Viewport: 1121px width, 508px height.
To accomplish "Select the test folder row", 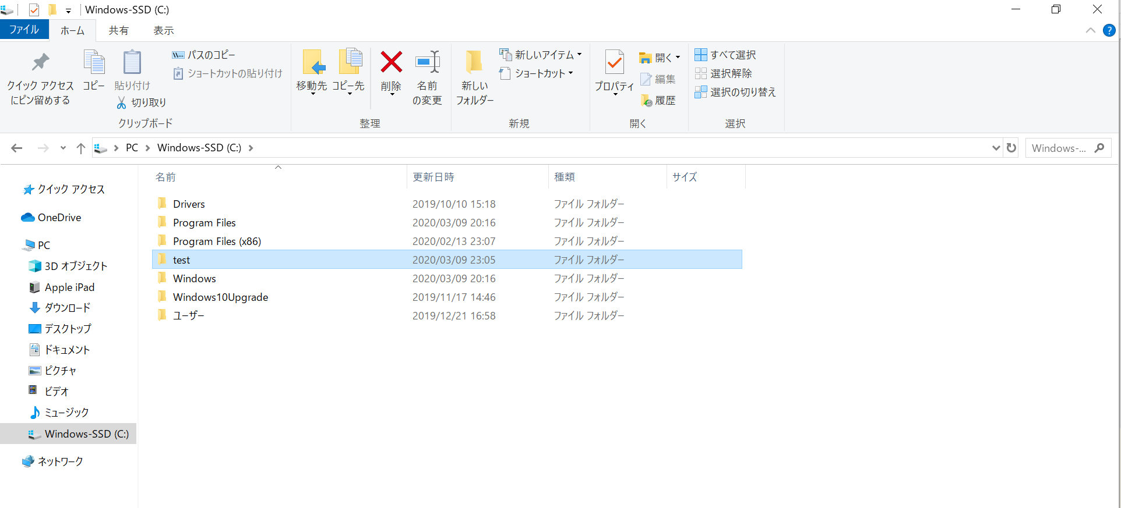I will 447,260.
